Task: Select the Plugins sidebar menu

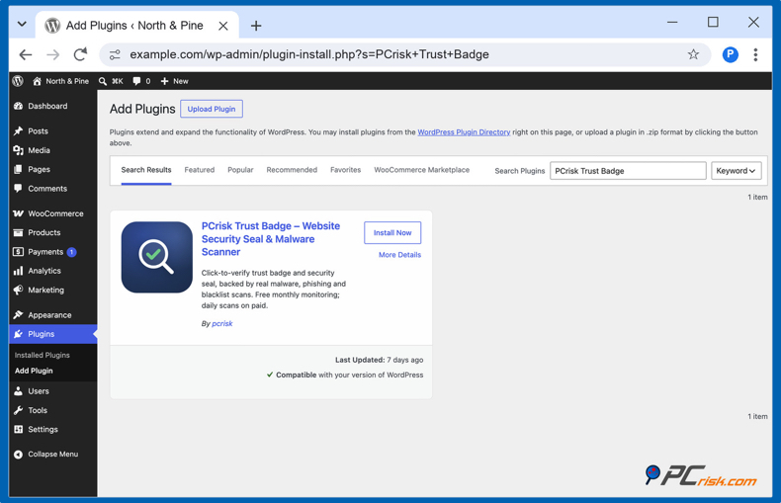Action: pyautogui.click(x=52, y=334)
